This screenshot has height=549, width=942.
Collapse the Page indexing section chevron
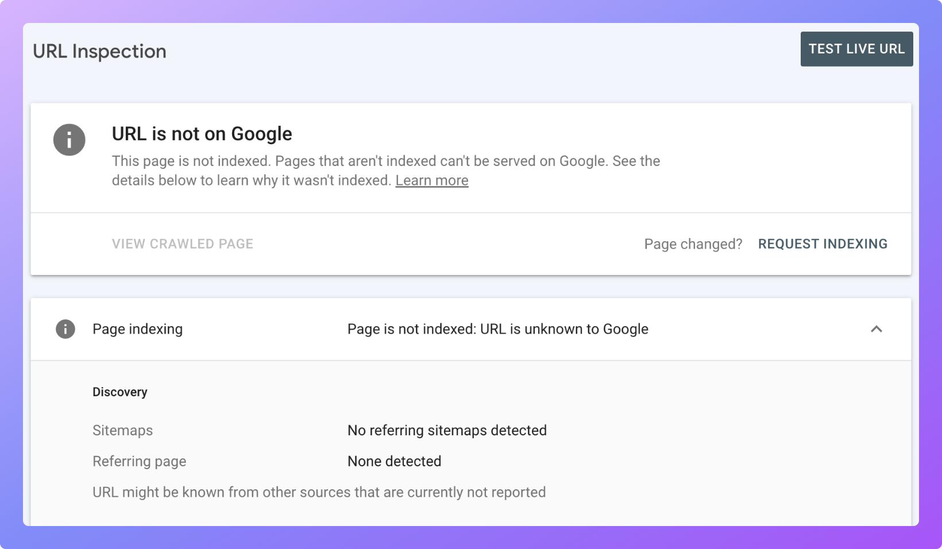click(876, 329)
